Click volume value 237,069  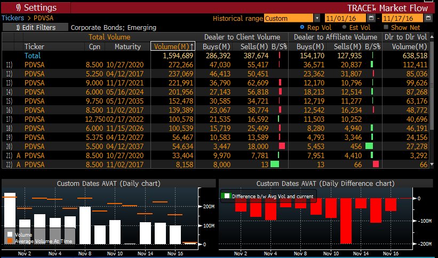[x=181, y=74]
